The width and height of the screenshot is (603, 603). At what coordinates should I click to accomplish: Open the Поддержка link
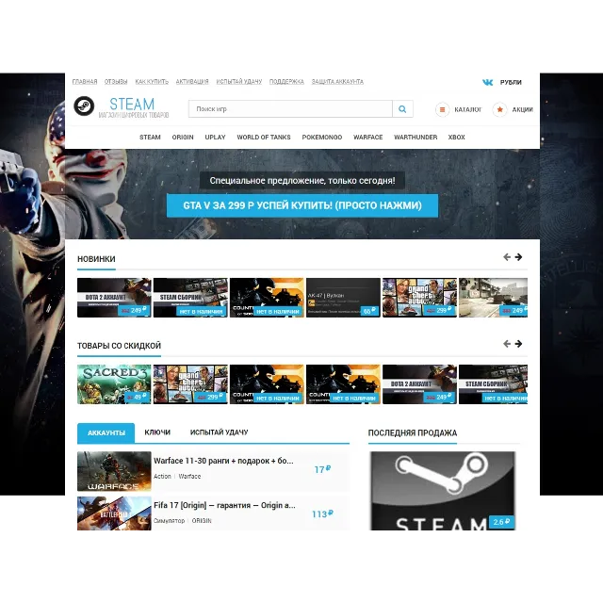286,82
